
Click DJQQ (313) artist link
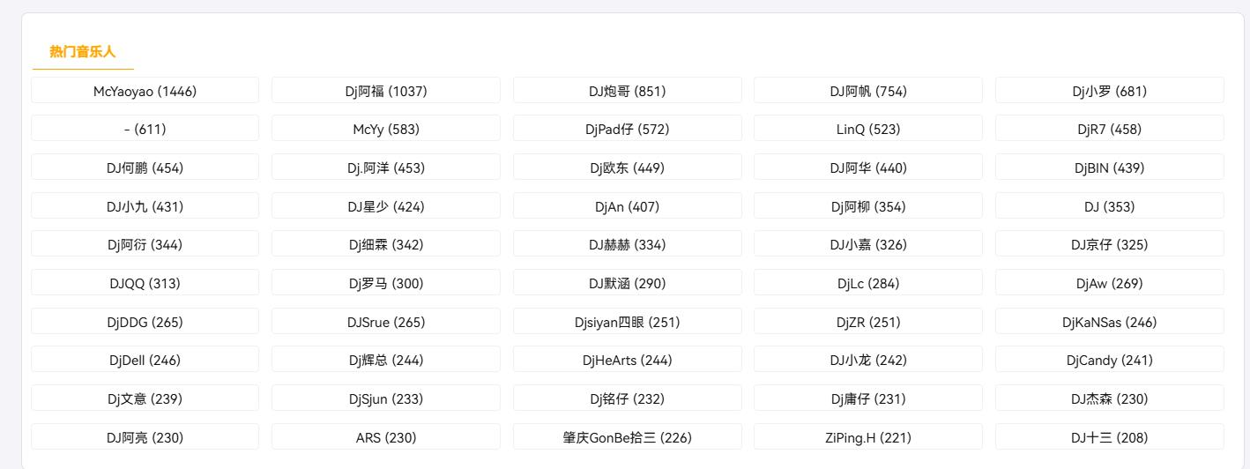(145, 283)
